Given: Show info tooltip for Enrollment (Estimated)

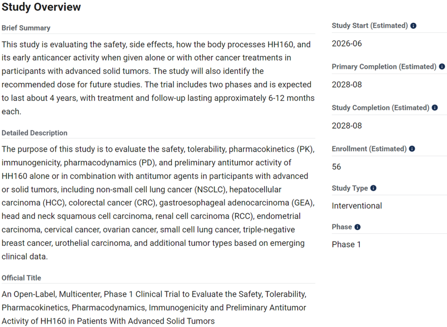Looking at the screenshot, I should point(412,149).
